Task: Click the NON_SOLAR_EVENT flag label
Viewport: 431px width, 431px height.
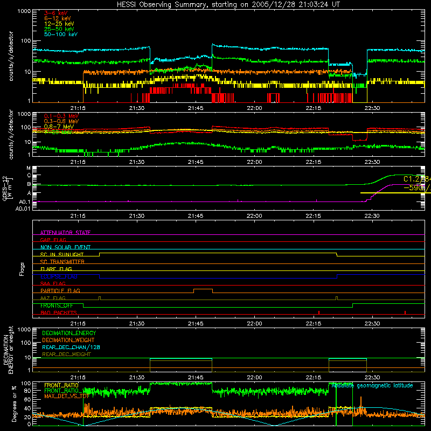Action: click(65, 247)
